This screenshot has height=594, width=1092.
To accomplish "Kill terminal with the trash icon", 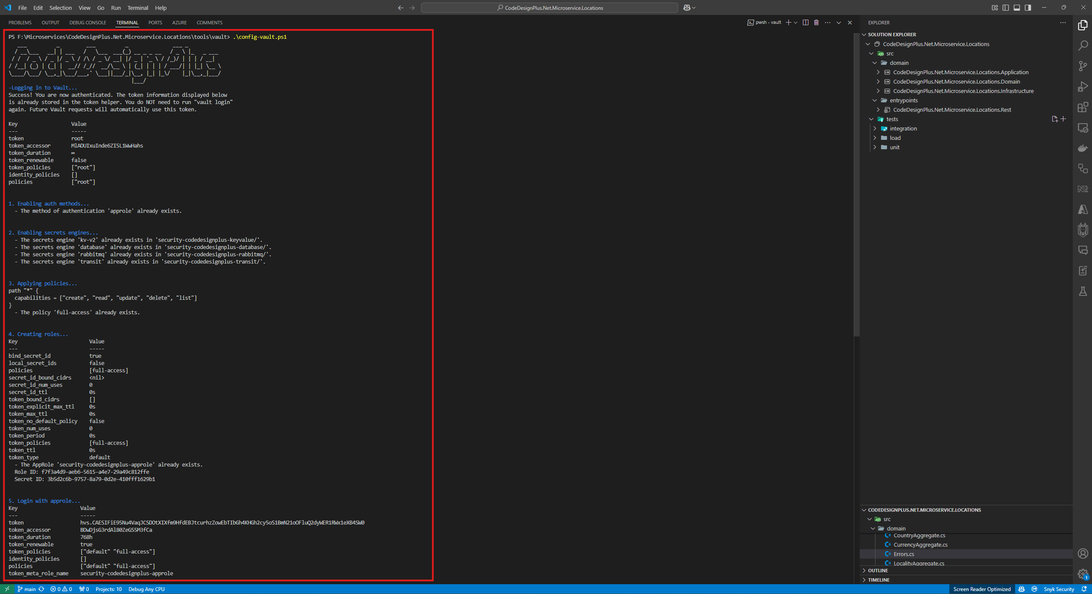I will coord(816,23).
